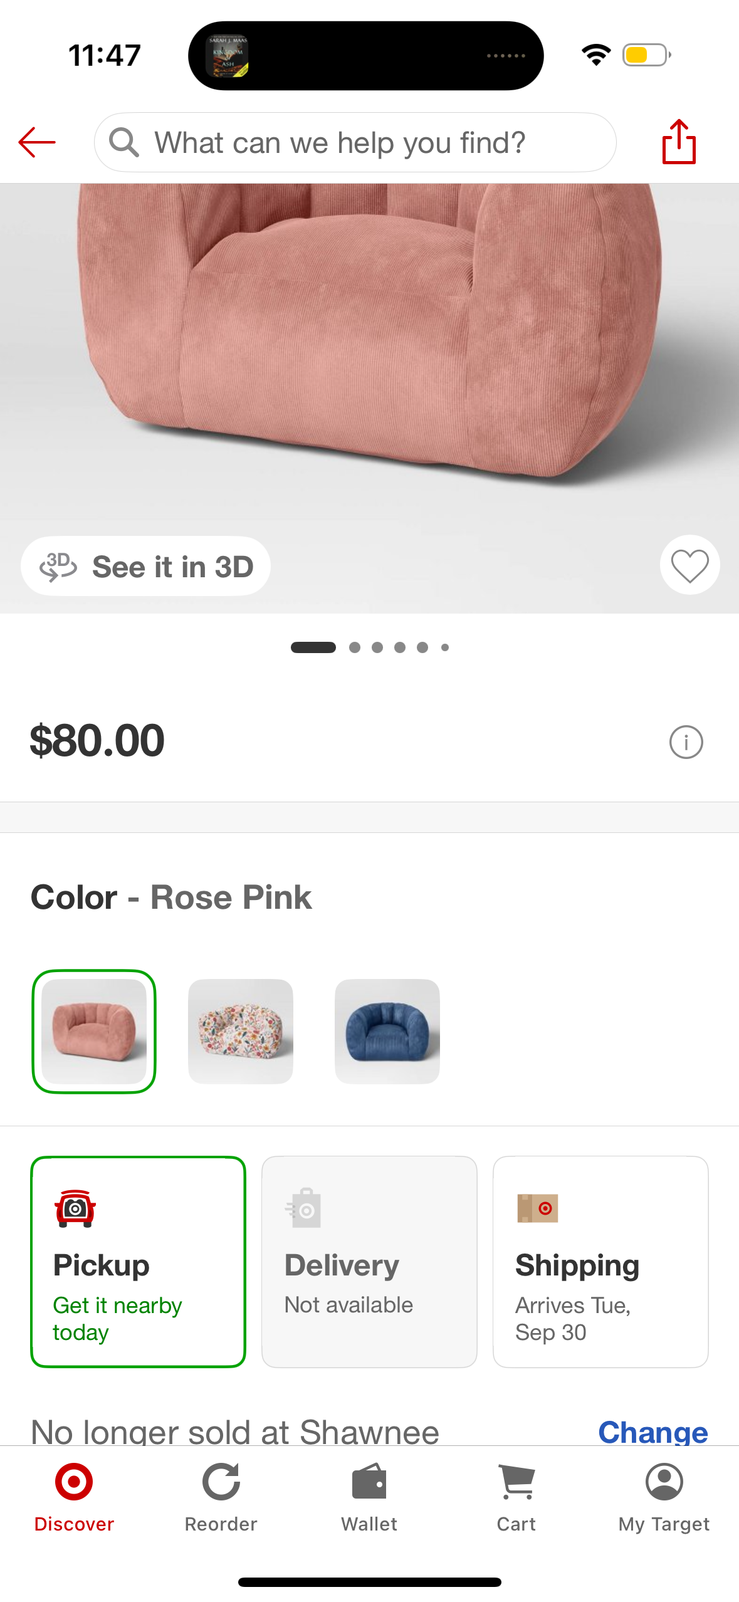The width and height of the screenshot is (739, 1602).
Task: Tap Change store link
Action: [x=653, y=1432]
